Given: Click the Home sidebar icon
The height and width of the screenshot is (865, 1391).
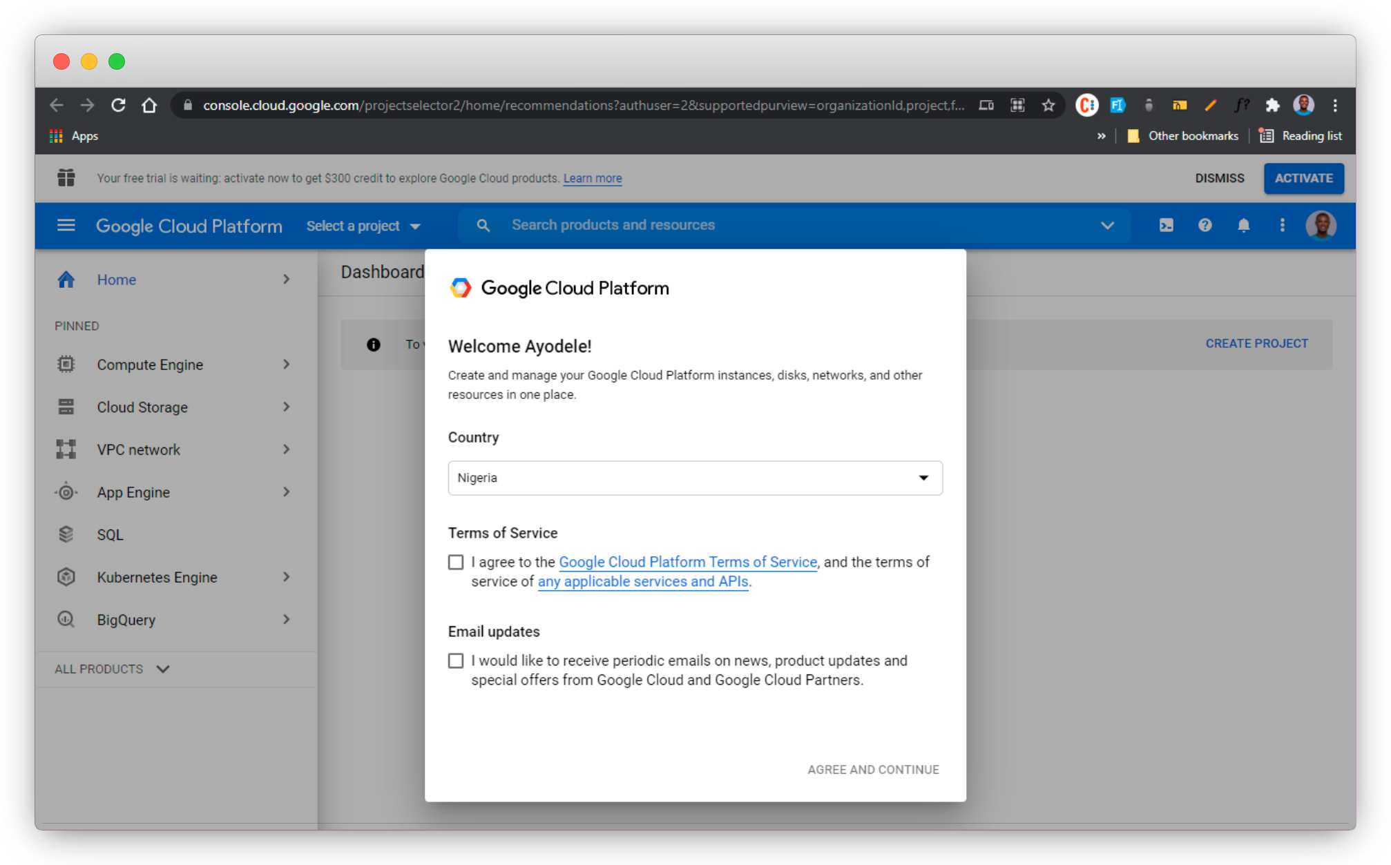Looking at the screenshot, I should 66,280.
